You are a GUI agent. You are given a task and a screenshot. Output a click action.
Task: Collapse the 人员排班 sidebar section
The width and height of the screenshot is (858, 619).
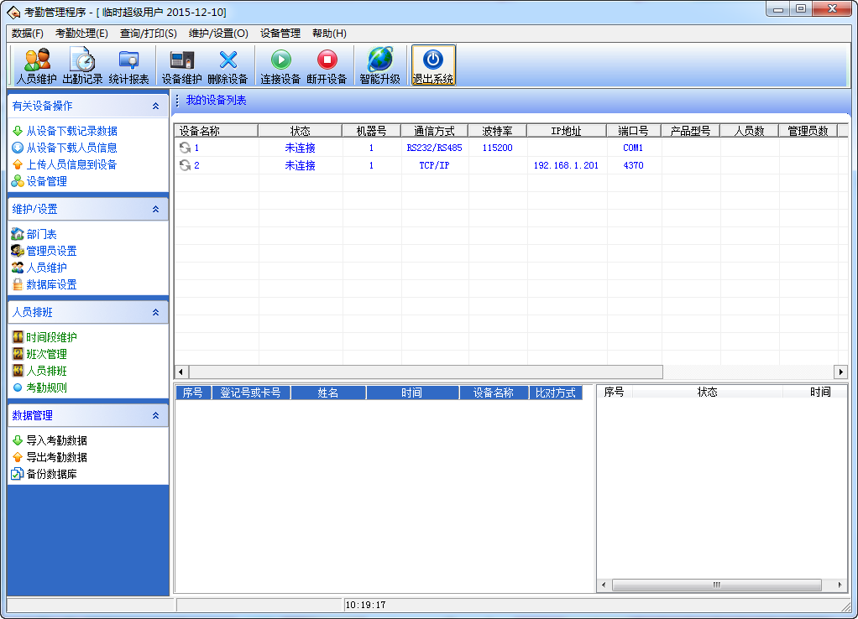[x=155, y=313]
